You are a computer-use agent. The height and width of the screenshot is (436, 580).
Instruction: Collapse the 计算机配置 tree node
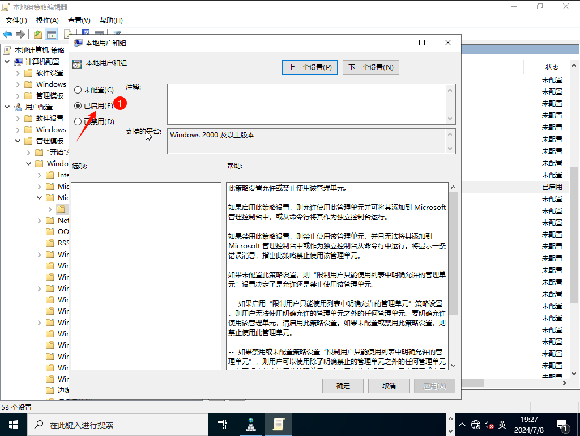[7, 61]
